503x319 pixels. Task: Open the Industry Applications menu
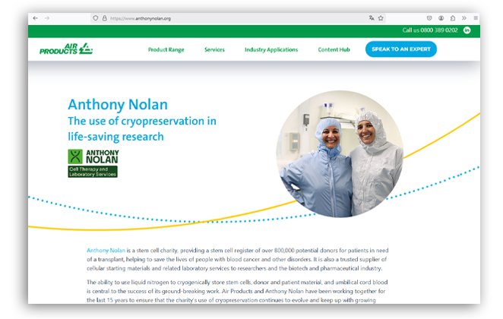click(x=271, y=49)
